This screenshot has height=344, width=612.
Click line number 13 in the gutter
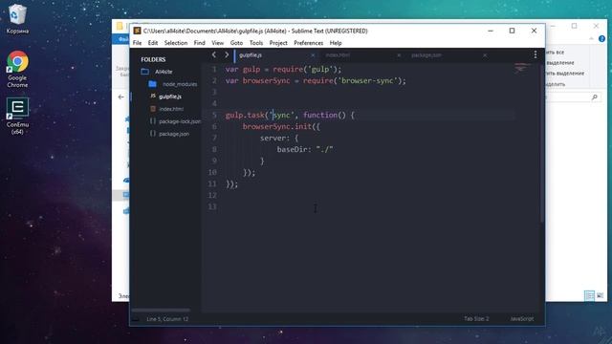(x=212, y=206)
